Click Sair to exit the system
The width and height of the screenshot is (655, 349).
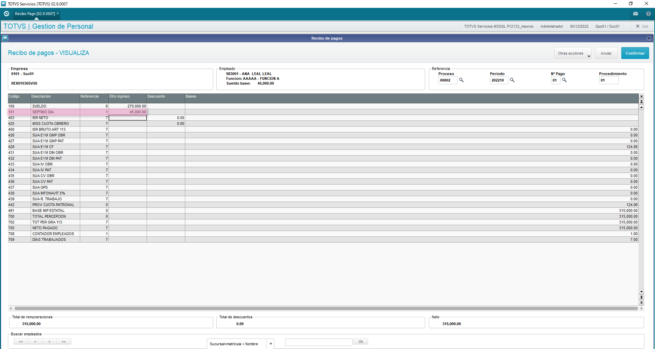642,26
